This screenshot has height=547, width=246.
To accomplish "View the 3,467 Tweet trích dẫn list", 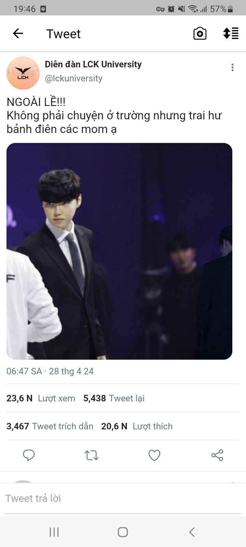I will click(x=50, y=426).
